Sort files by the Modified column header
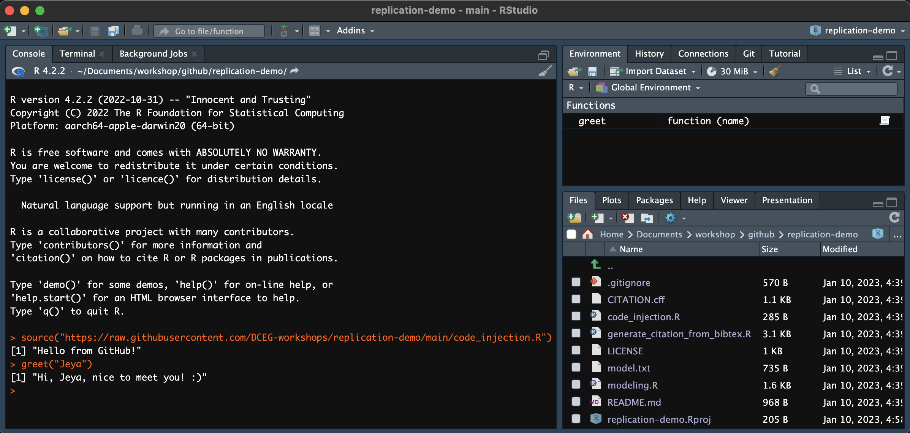The image size is (910, 433). (862, 249)
